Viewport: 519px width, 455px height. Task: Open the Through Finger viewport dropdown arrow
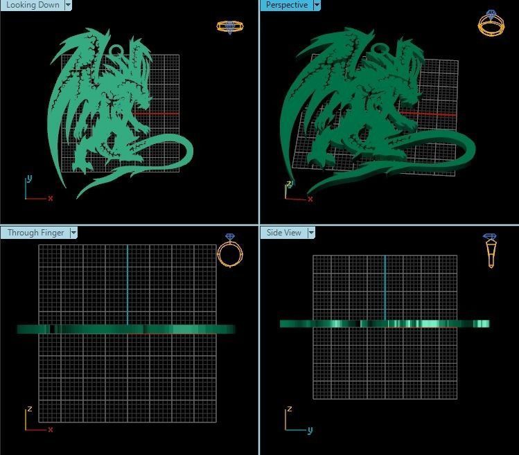[73, 233]
